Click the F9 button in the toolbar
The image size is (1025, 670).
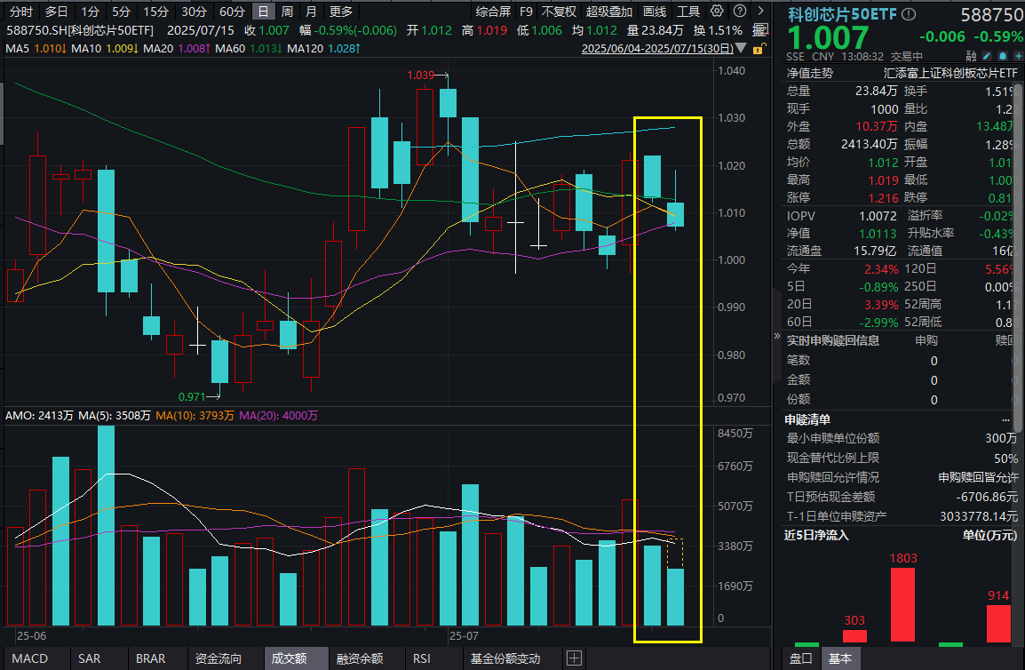(526, 11)
